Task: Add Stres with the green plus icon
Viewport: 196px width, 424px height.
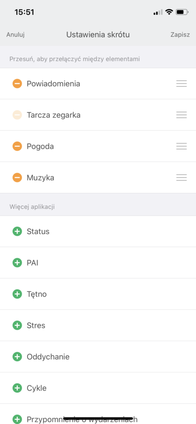Action: pyautogui.click(x=17, y=325)
